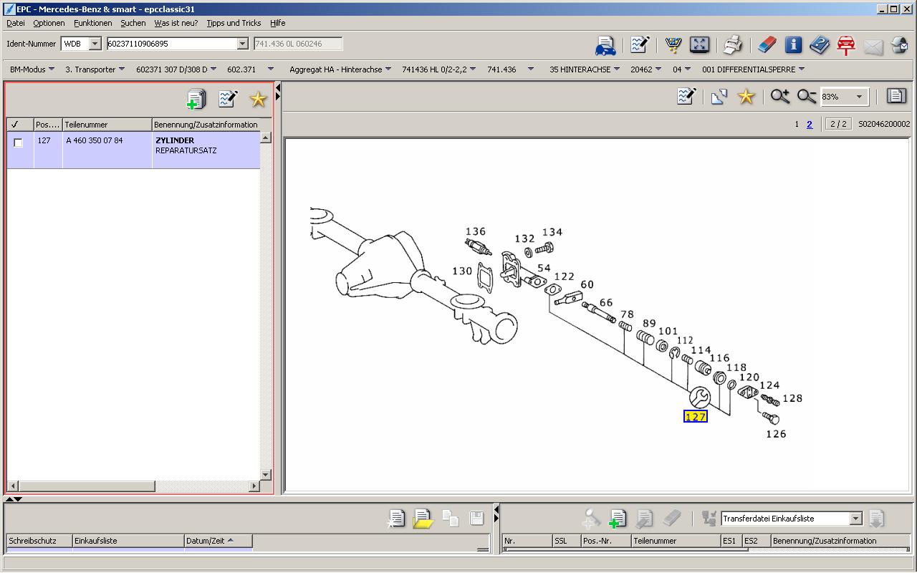
Task: Expand the 20462 dropdown
Action: tap(646, 69)
